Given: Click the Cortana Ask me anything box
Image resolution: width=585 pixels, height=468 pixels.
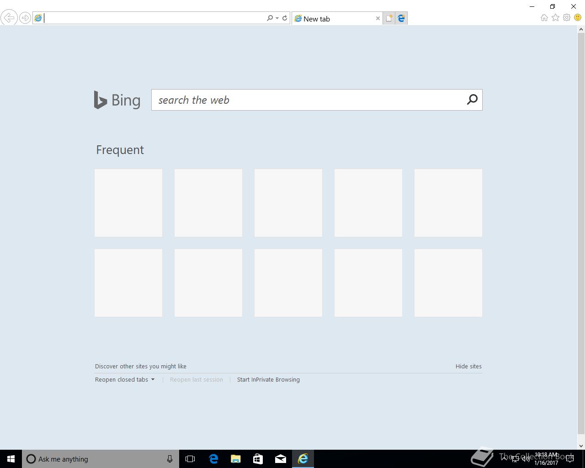Looking at the screenshot, I should [x=101, y=459].
